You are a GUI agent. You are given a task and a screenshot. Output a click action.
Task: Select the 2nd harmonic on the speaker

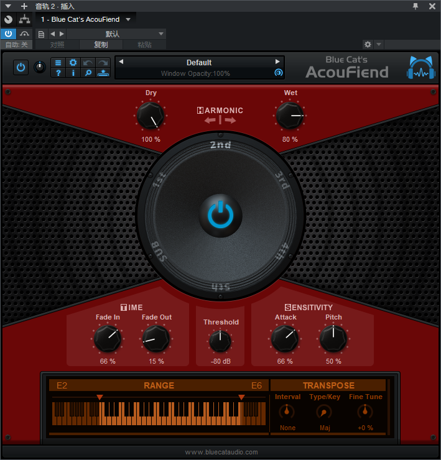(220, 145)
